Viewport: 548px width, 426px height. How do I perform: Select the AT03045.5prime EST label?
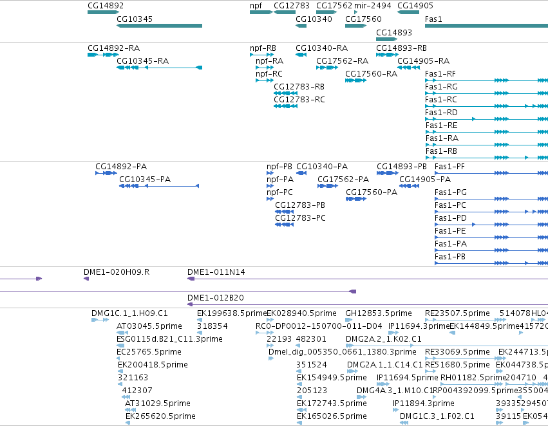coord(149,326)
